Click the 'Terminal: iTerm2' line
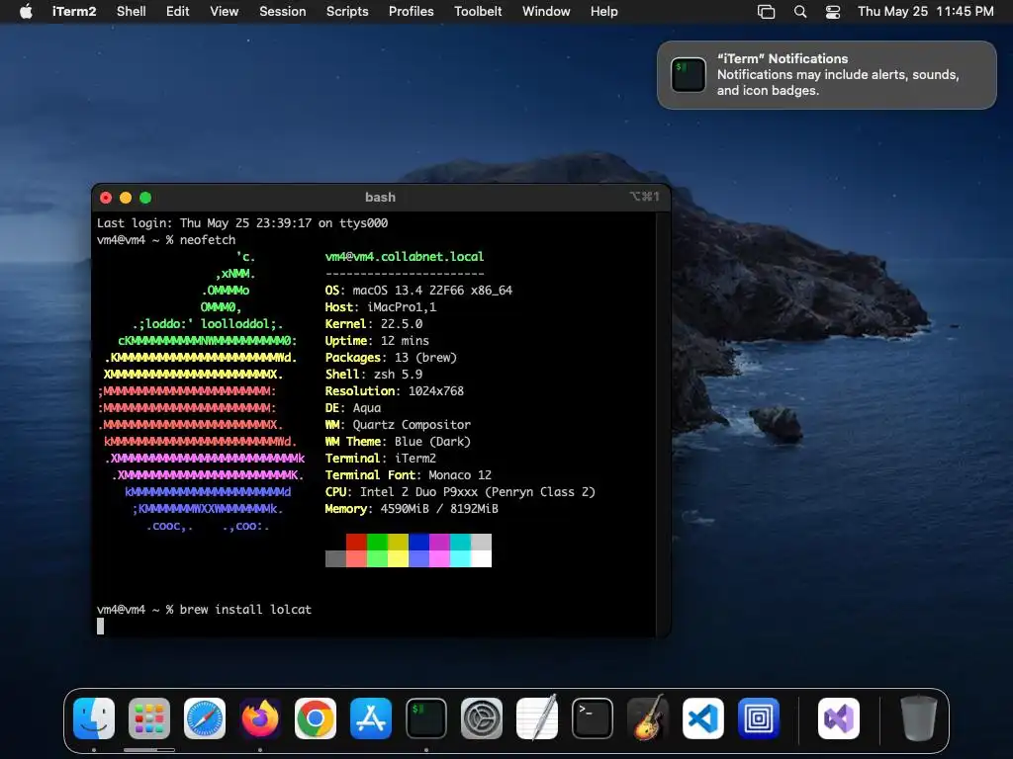The height and width of the screenshot is (759, 1013). (x=381, y=459)
